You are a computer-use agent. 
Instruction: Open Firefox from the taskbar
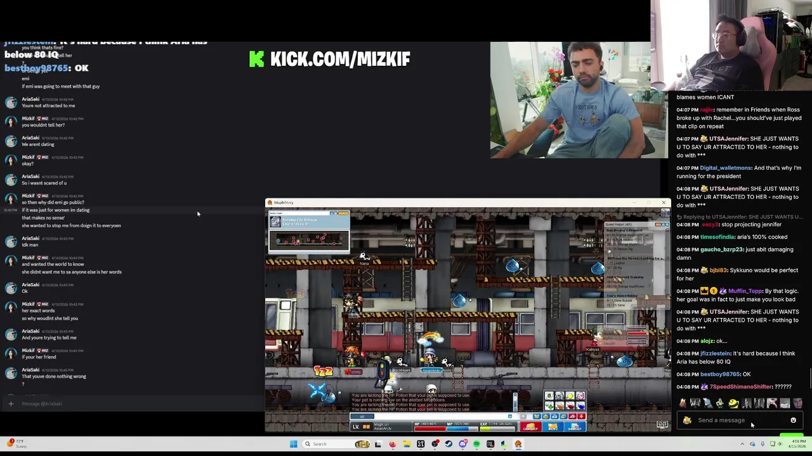(393, 444)
